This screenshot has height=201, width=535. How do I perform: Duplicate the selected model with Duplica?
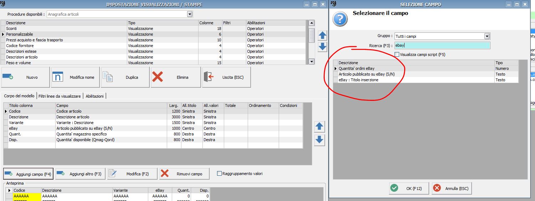[125, 77]
